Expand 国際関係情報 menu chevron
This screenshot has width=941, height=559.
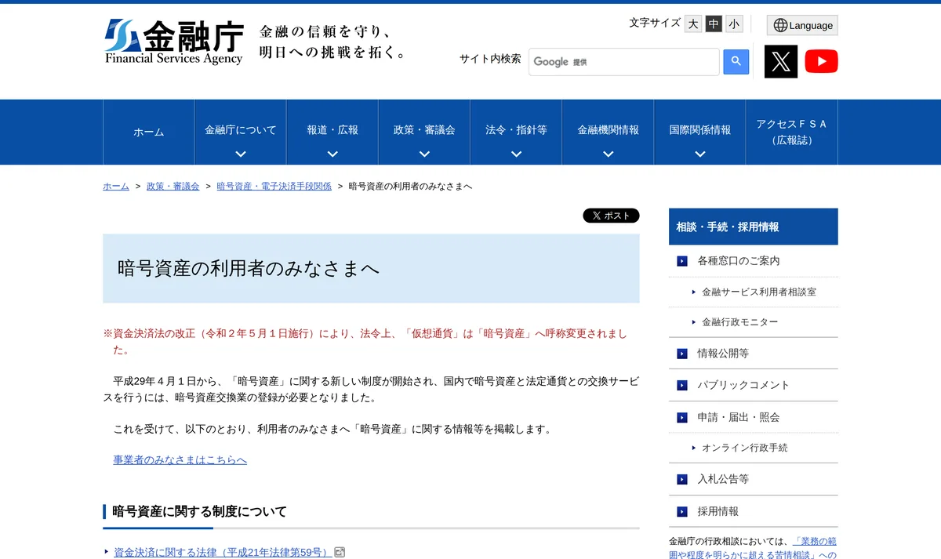point(700,154)
